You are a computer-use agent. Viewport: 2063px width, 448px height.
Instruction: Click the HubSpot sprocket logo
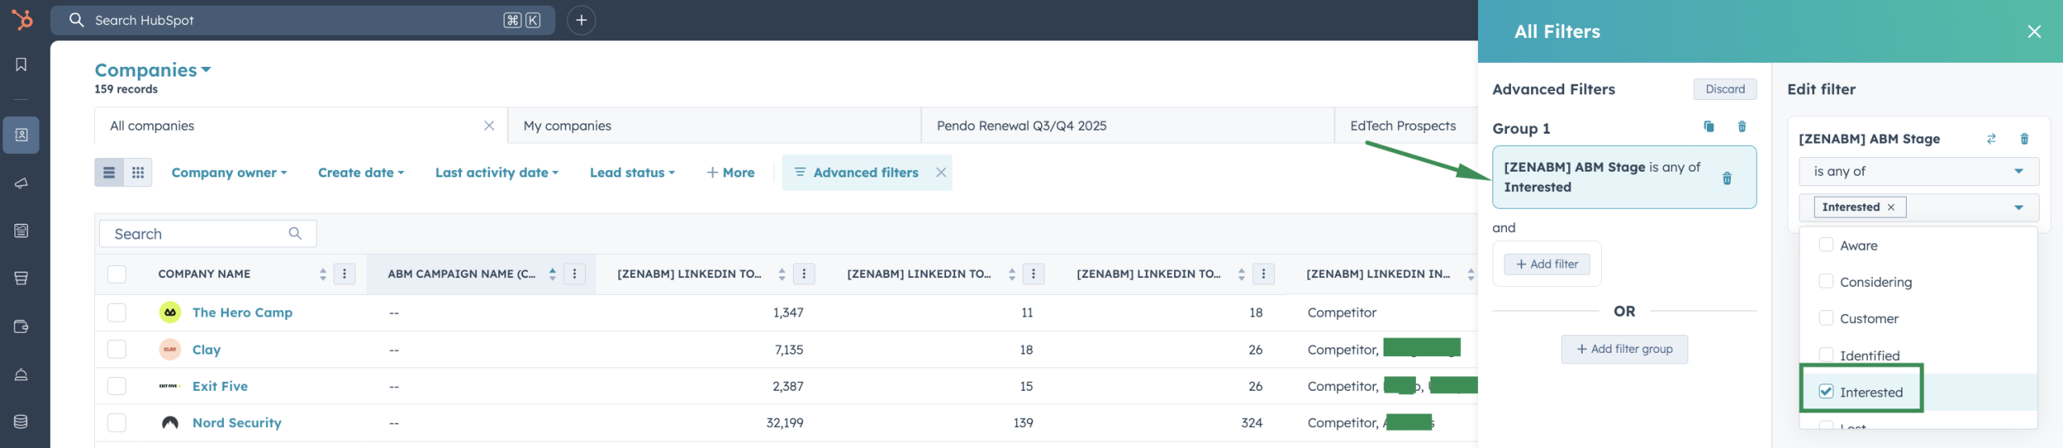click(22, 19)
